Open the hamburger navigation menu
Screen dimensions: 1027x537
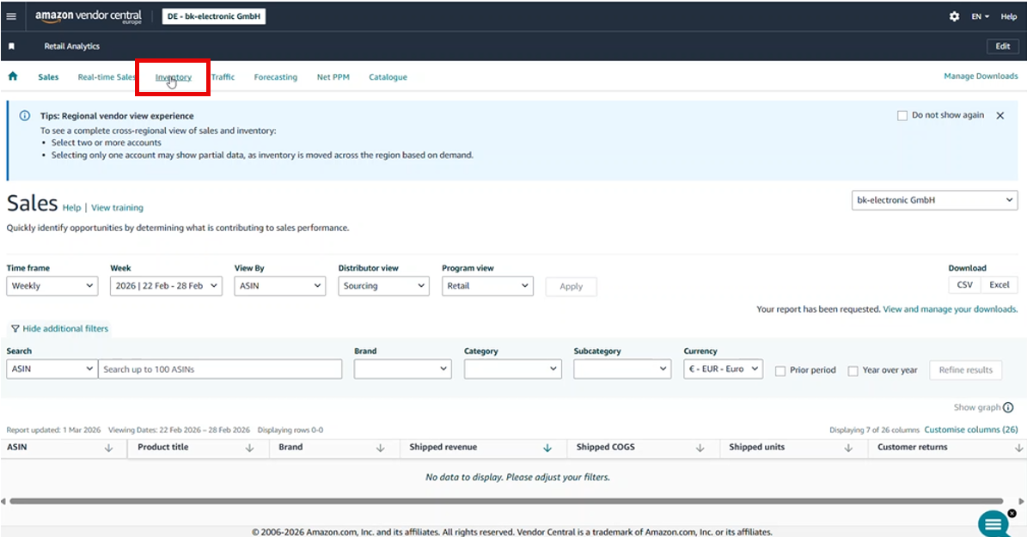[11, 16]
